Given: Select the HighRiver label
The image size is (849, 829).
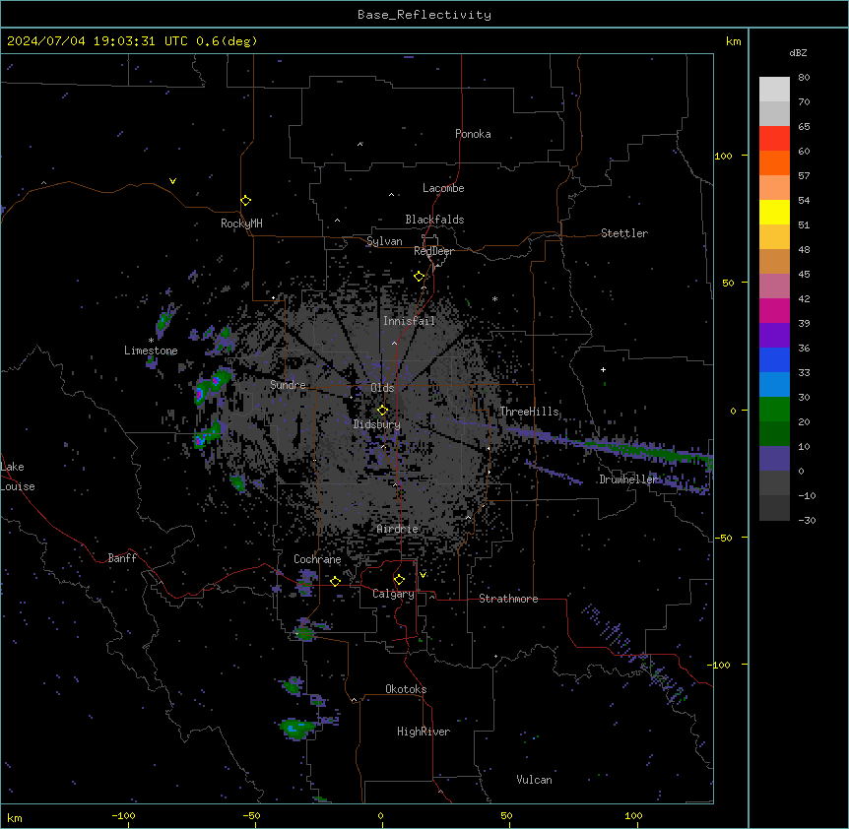Looking at the screenshot, I should (424, 732).
